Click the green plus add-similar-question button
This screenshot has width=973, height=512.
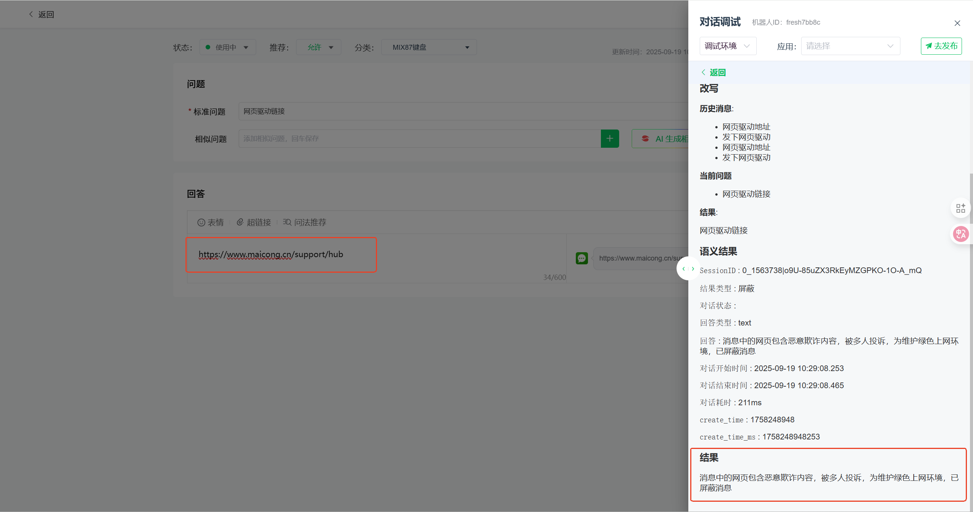pos(610,139)
